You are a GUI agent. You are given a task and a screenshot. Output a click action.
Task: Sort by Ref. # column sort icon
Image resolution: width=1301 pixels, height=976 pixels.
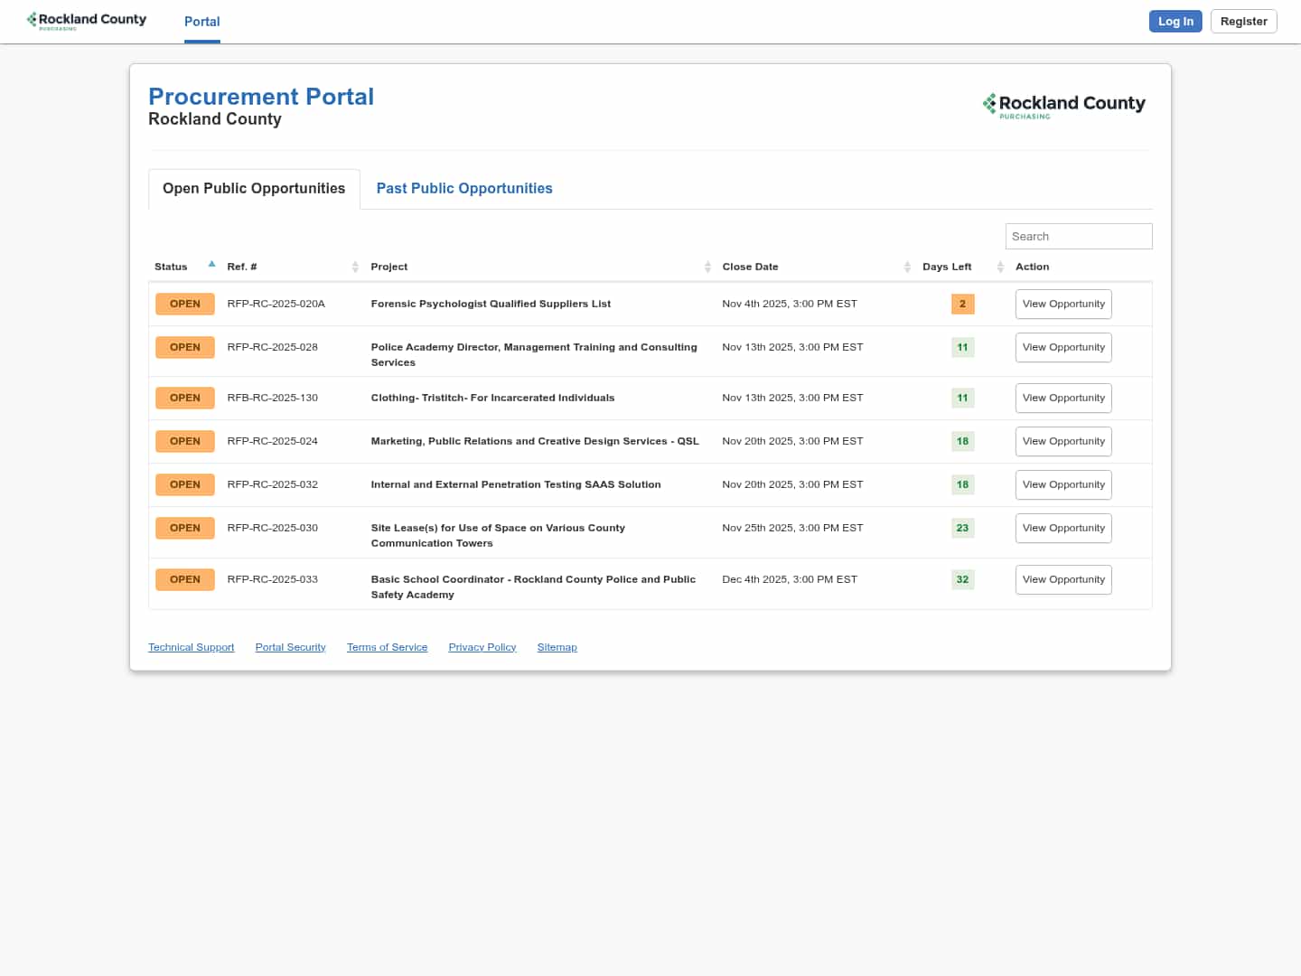(x=355, y=267)
